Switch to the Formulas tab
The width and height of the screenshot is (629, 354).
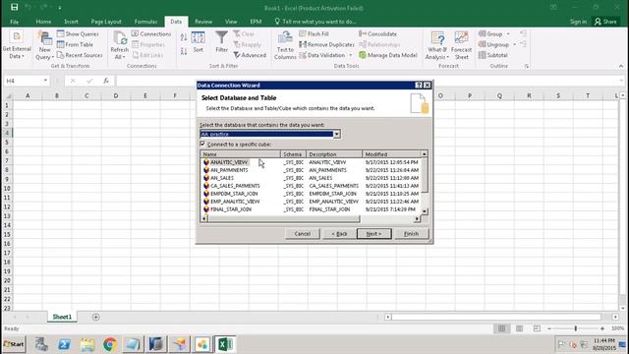point(145,22)
